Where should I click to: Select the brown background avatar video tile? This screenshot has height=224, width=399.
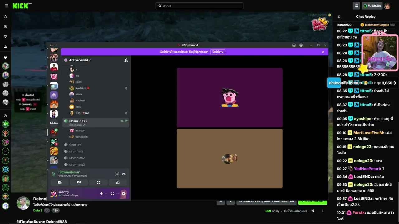[x=230, y=159]
